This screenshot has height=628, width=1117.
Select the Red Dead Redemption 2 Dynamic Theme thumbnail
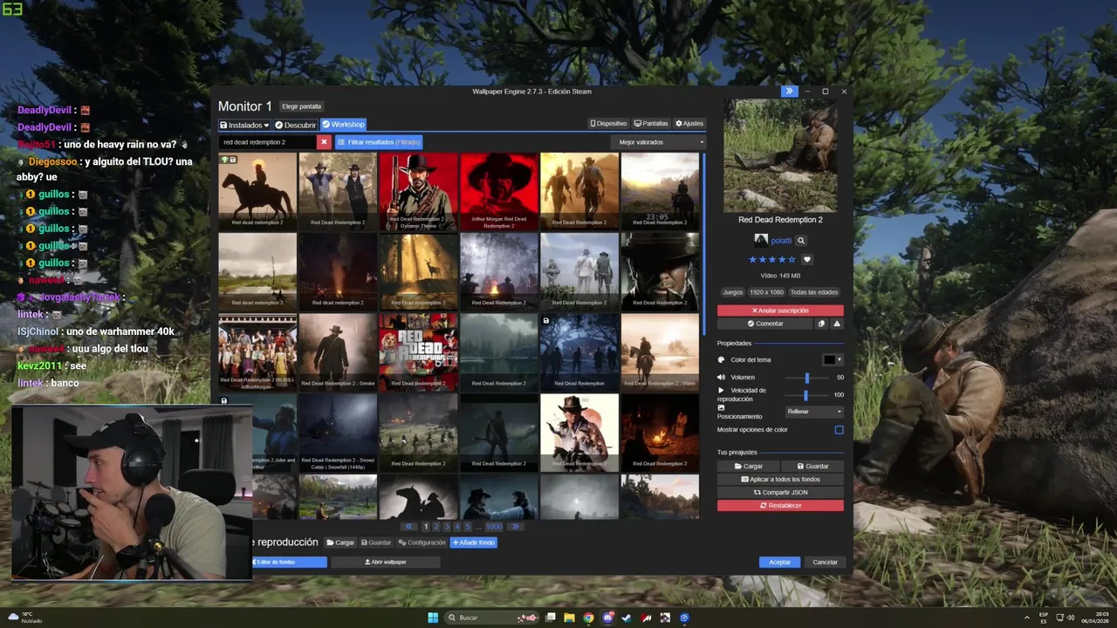click(x=418, y=192)
